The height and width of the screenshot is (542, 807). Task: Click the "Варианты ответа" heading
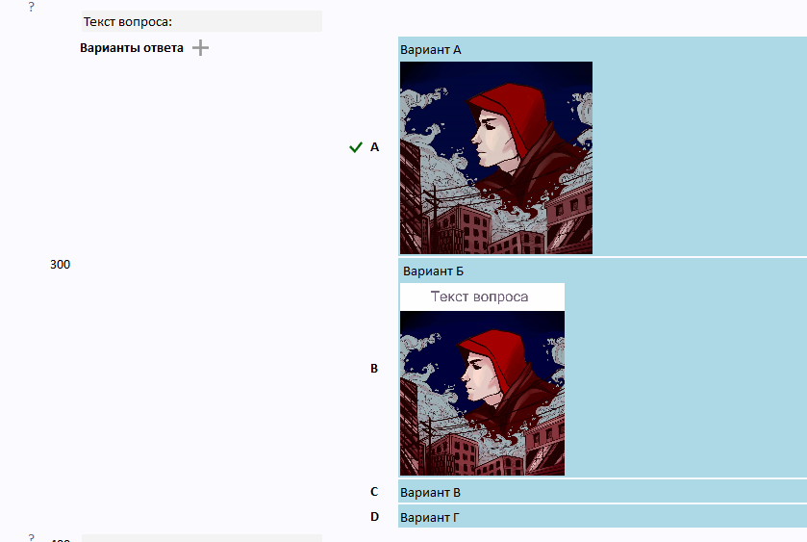132,48
